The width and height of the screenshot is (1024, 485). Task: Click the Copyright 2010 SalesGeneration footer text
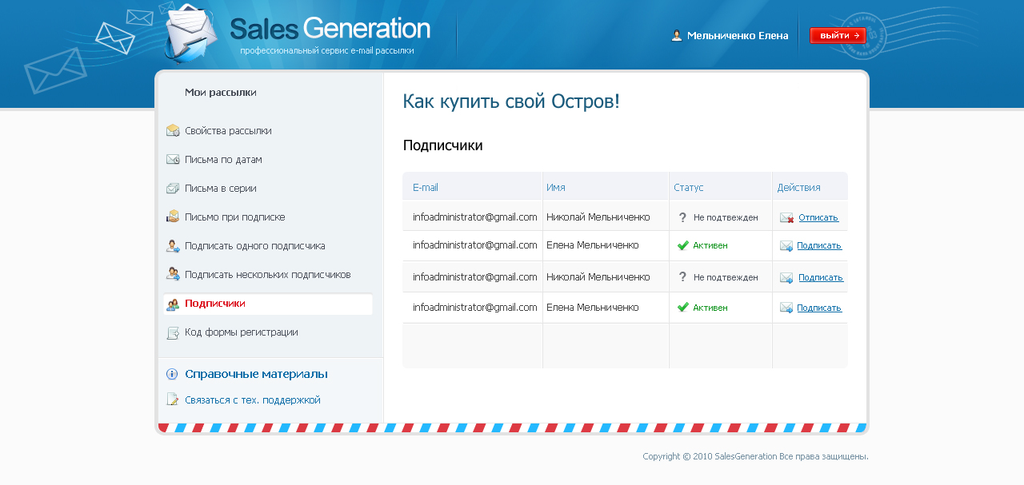[x=755, y=457]
